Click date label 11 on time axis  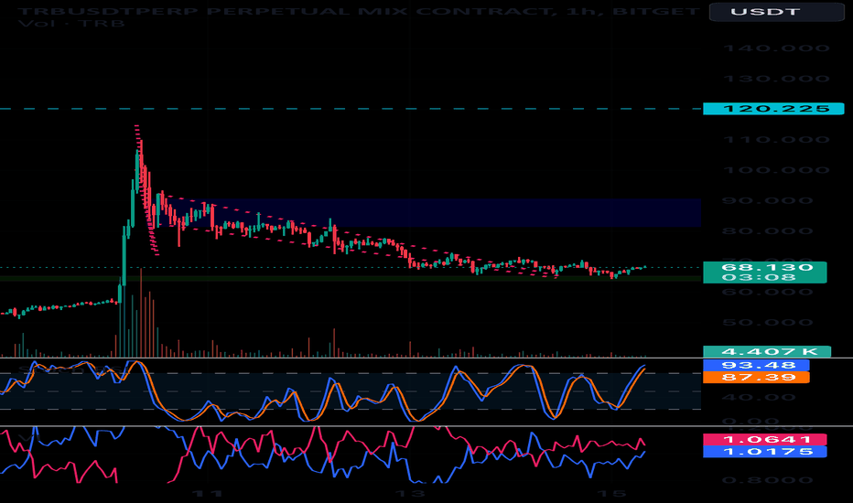pos(208,494)
